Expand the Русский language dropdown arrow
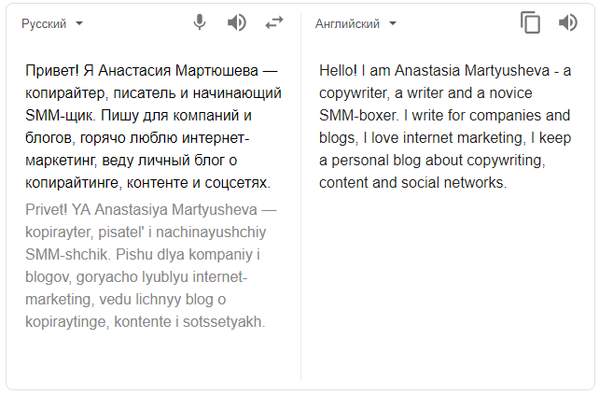599x395 pixels. 79,23
